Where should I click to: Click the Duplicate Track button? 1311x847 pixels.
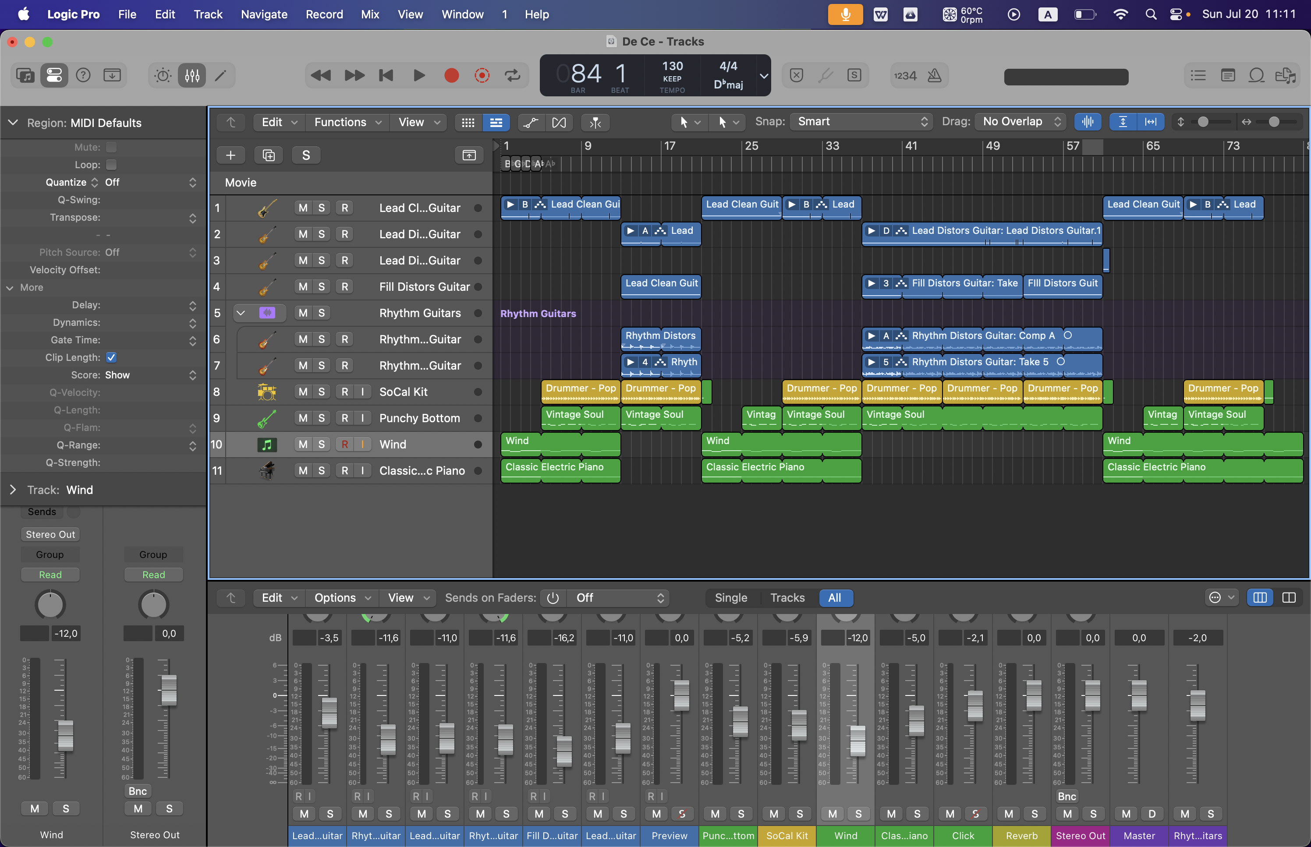pos(269,155)
